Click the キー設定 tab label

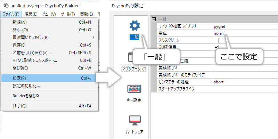coord(134,100)
